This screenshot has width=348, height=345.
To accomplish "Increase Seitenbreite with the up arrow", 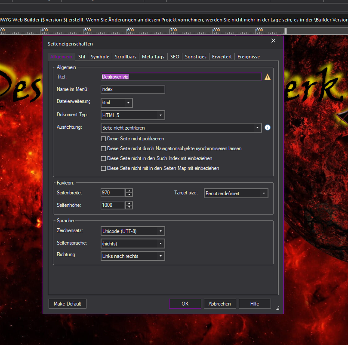I will 129,191.
